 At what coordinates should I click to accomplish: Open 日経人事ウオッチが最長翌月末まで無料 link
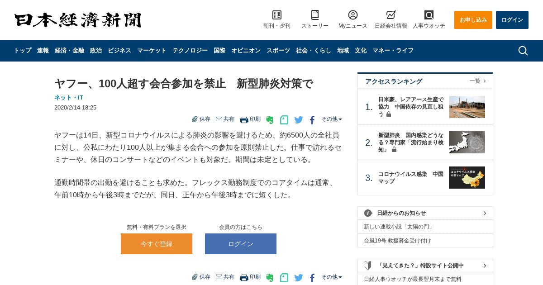413,279
